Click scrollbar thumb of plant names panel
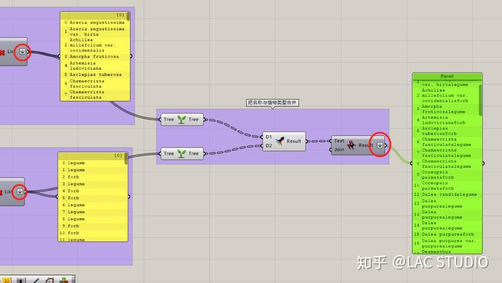 [128, 17]
